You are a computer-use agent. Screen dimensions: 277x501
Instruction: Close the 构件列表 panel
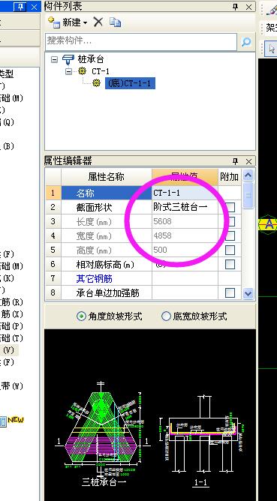point(248,7)
